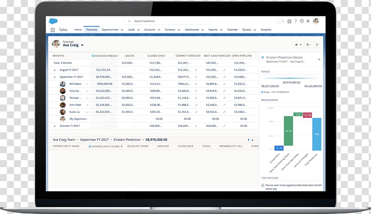Screen dimensions: 371x214
Task: Collapse the September FY 2017 row
Action: click(x=55, y=77)
